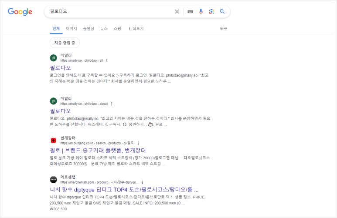Open the 도구 search tools
Image resolution: width=337 pixels, height=218 pixels.
point(223,29)
